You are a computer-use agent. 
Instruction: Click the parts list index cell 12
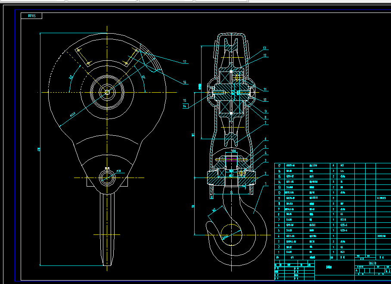point(279,193)
